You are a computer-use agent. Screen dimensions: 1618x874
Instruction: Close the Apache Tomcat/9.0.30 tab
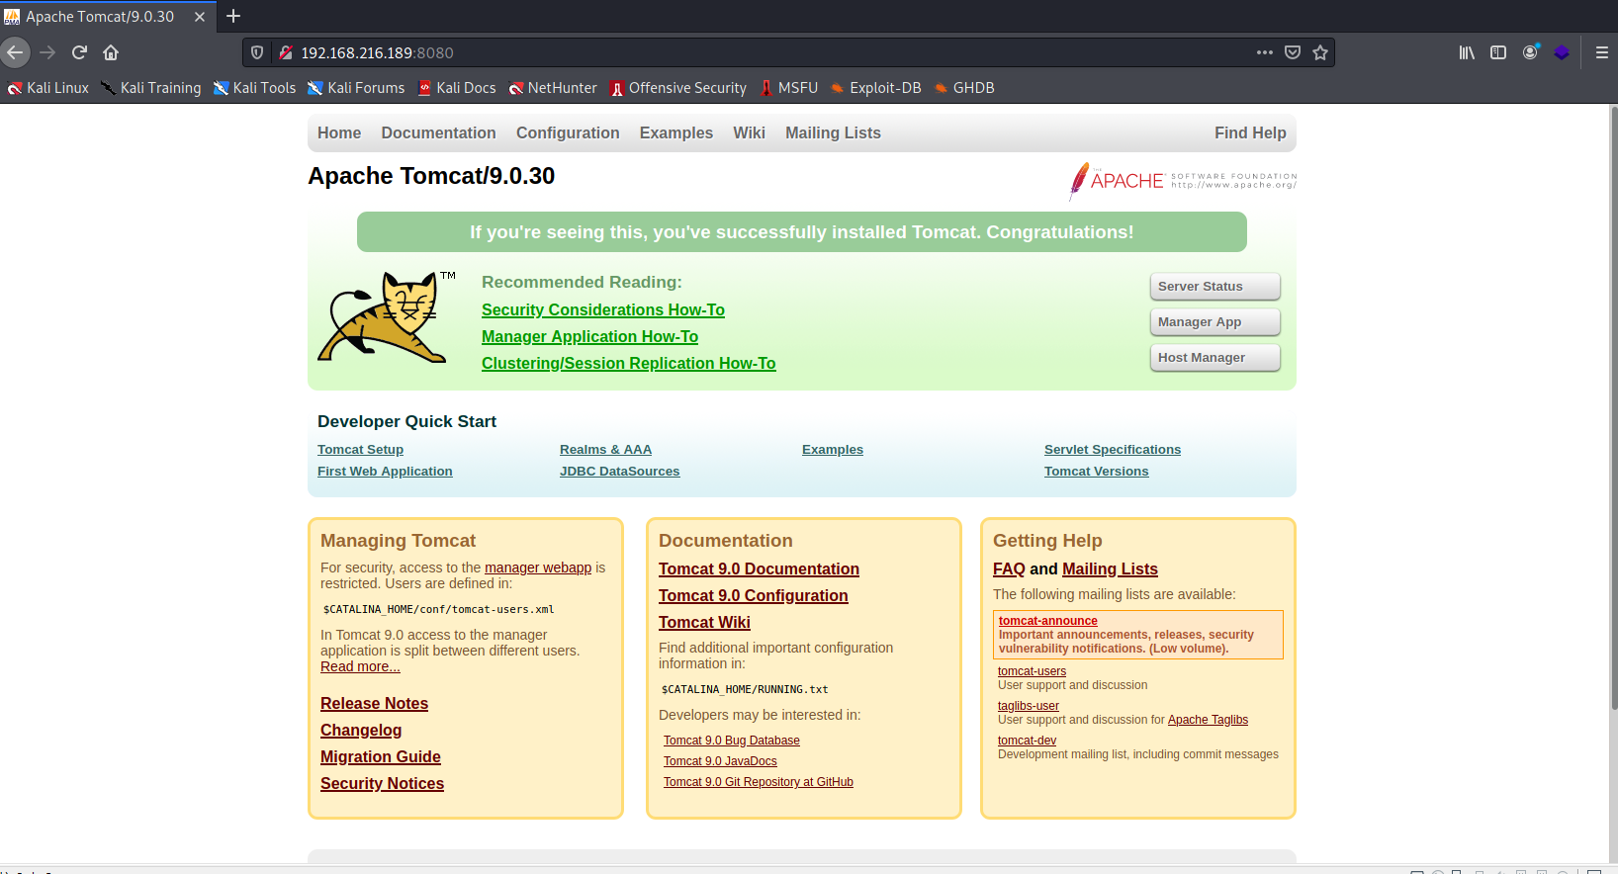(x=199, y=17)
